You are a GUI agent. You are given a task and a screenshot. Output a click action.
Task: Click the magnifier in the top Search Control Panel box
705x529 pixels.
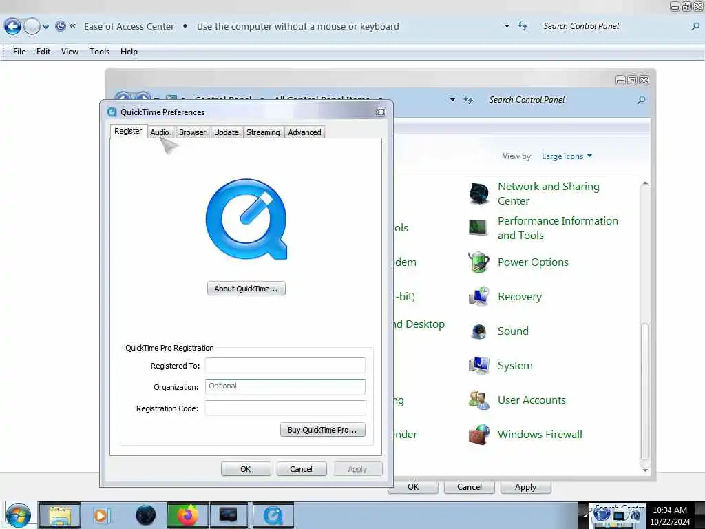coord(695,27)
